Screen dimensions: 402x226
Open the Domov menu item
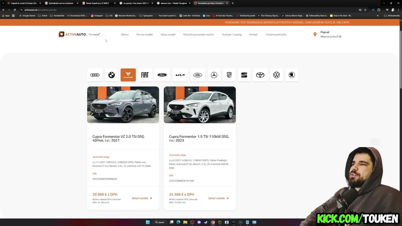point(125,35)
